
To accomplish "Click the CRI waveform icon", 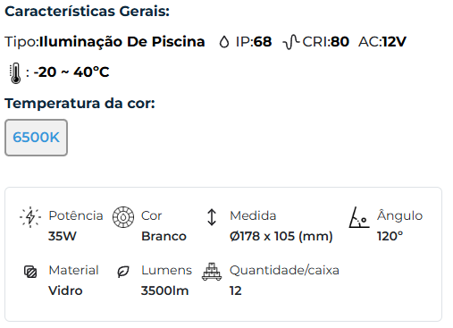I will pyautogui.click(x=291, y=42).
